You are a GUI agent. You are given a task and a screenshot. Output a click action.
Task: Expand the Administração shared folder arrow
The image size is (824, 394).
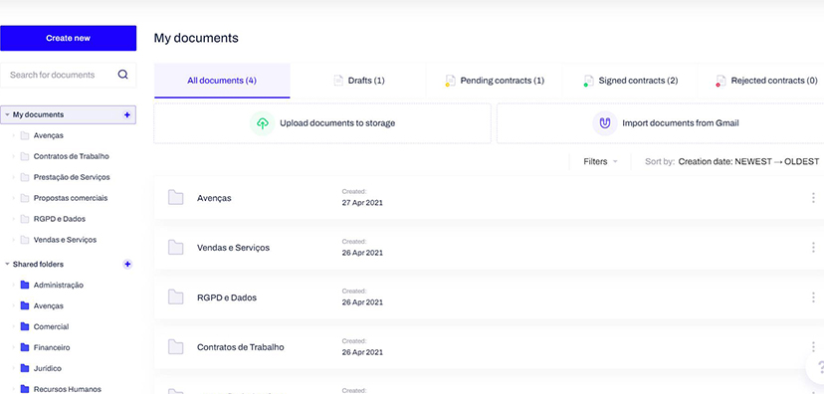point(14,286)
